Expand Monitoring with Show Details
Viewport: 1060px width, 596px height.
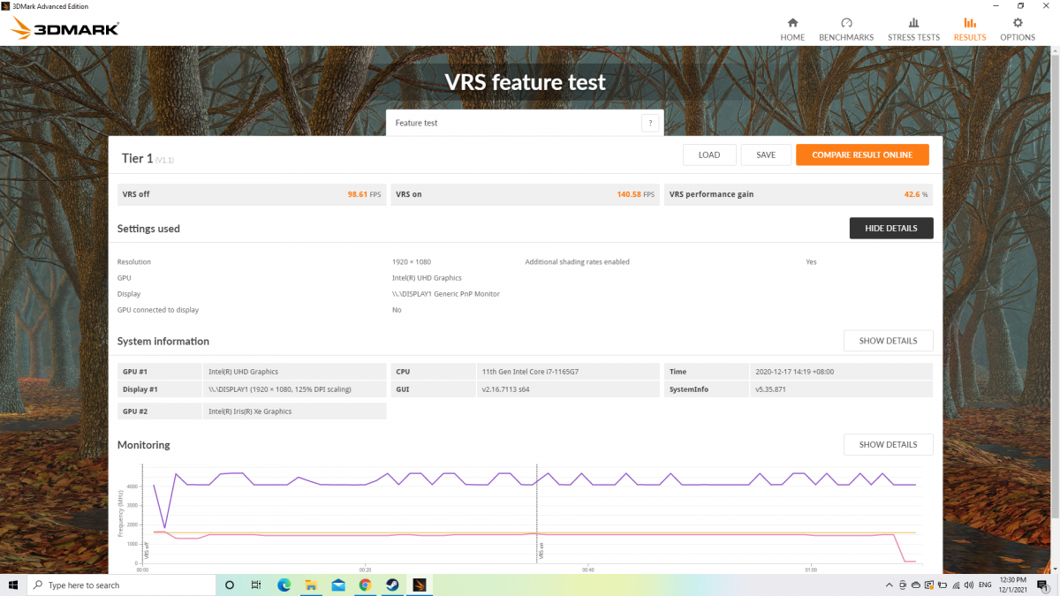[x=888, y=445]
